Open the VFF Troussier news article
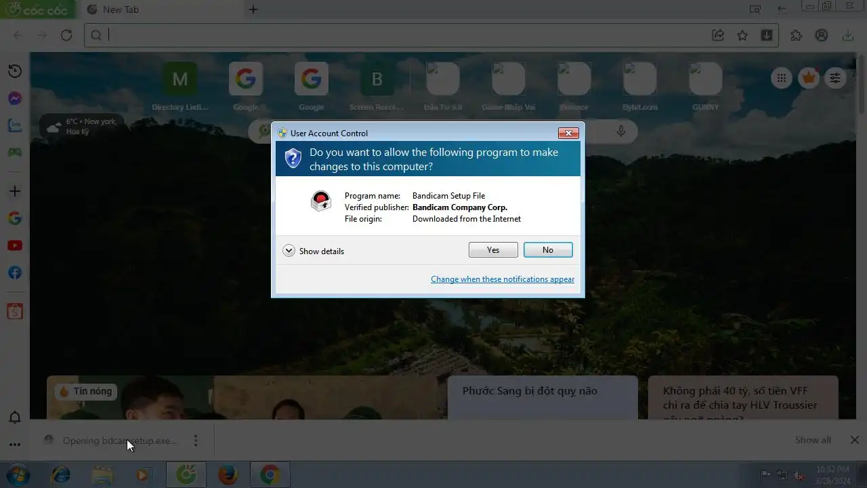 (x=743, y=398)
